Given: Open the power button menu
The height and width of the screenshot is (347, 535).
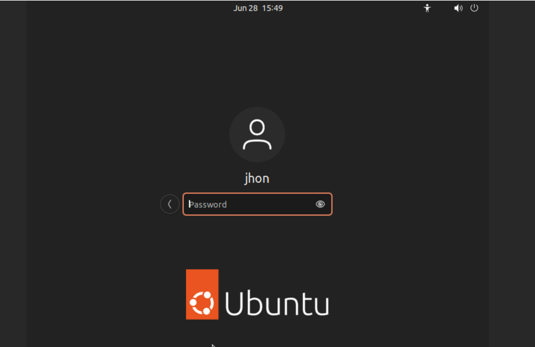Looking at the screenshot, I should tap(474, 8).
